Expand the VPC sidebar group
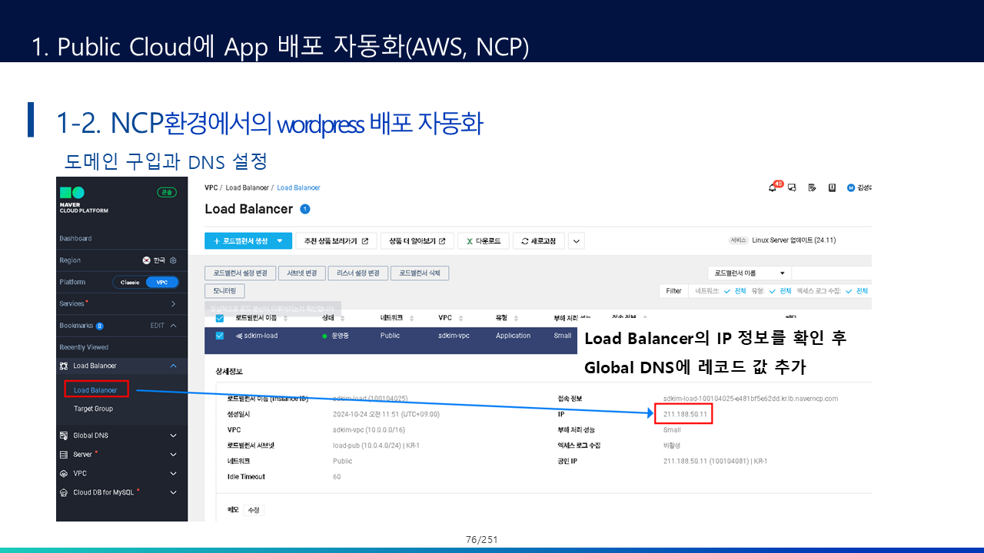Viewport: 984px width, 553px height. 173,474
